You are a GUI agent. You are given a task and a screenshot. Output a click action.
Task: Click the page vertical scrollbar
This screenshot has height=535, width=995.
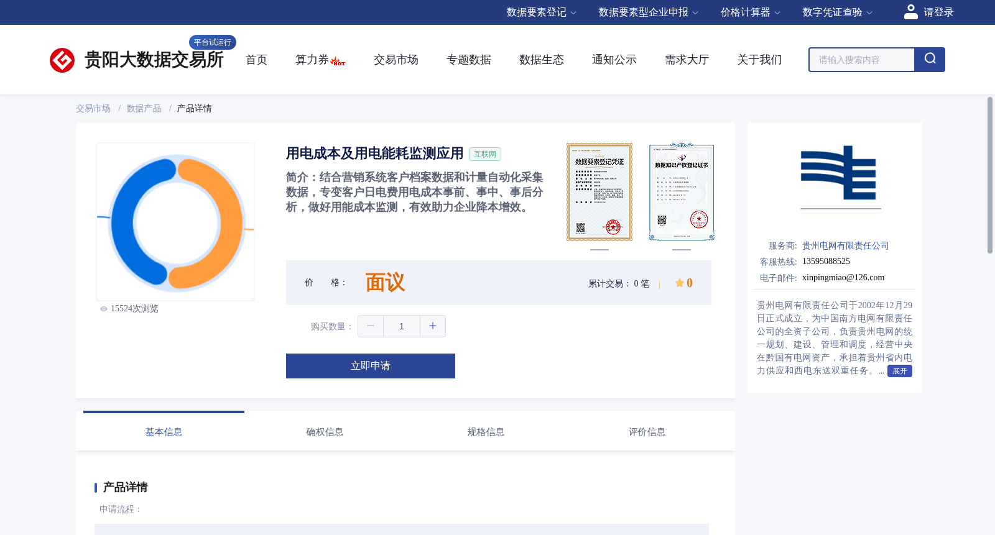pyautogui.click(x=990, y=175)
